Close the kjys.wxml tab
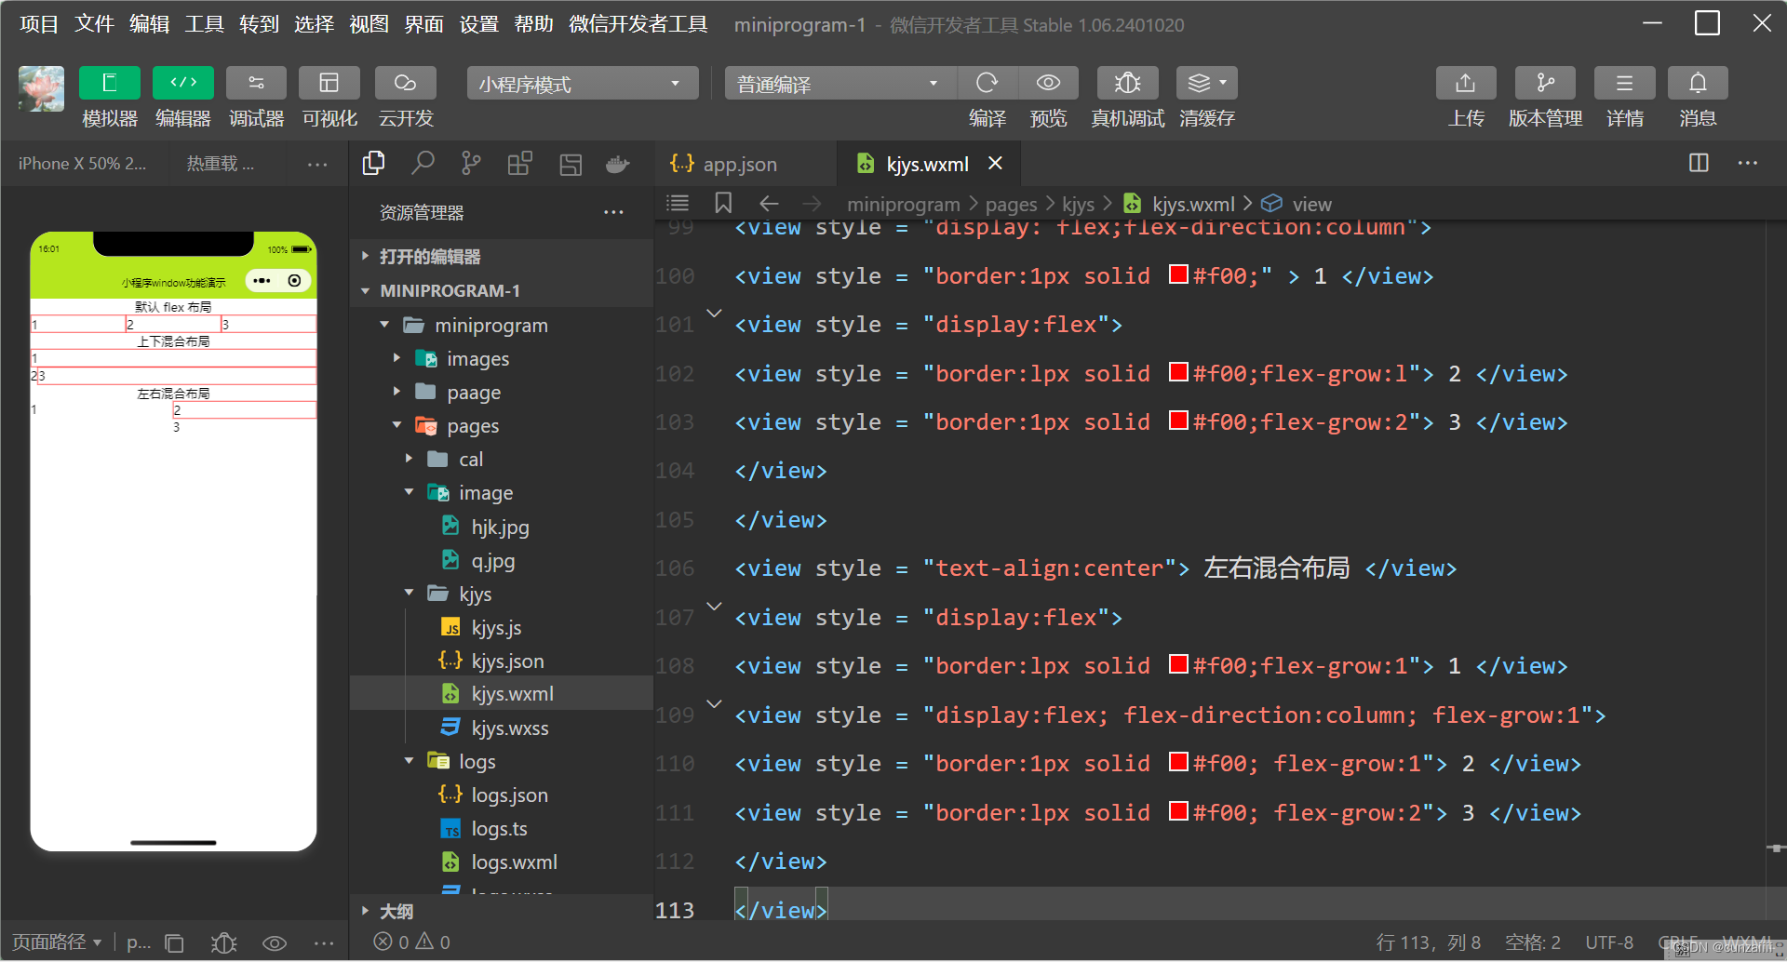Screen dimensions: 1787x962 [995, 164]
